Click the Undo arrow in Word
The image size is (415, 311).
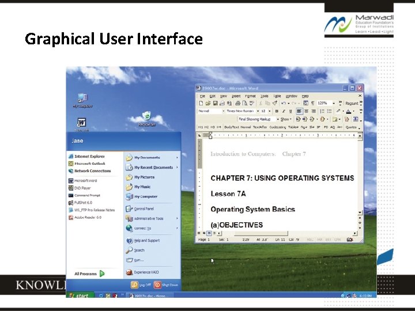tap(284, 104)
